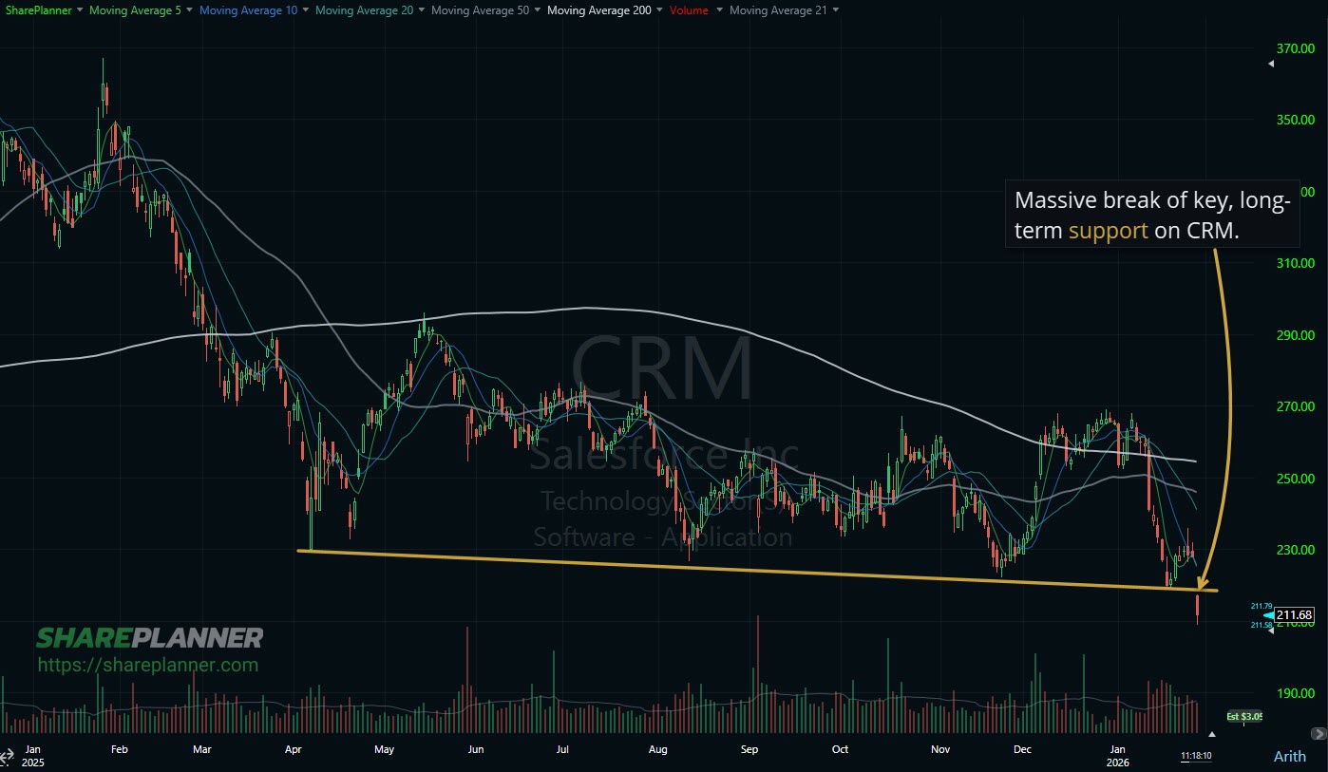Image resolution: width=1328 pixels, height=772 pixels.
Task: Select the Moving Average 10 legend entry
Action: tap(249, 10)
